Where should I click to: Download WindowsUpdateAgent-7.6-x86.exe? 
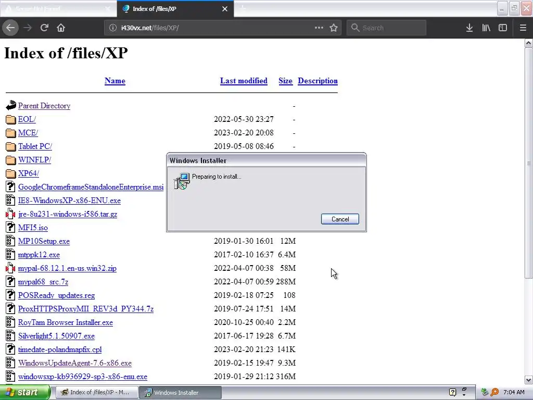(x=75, y=363)
